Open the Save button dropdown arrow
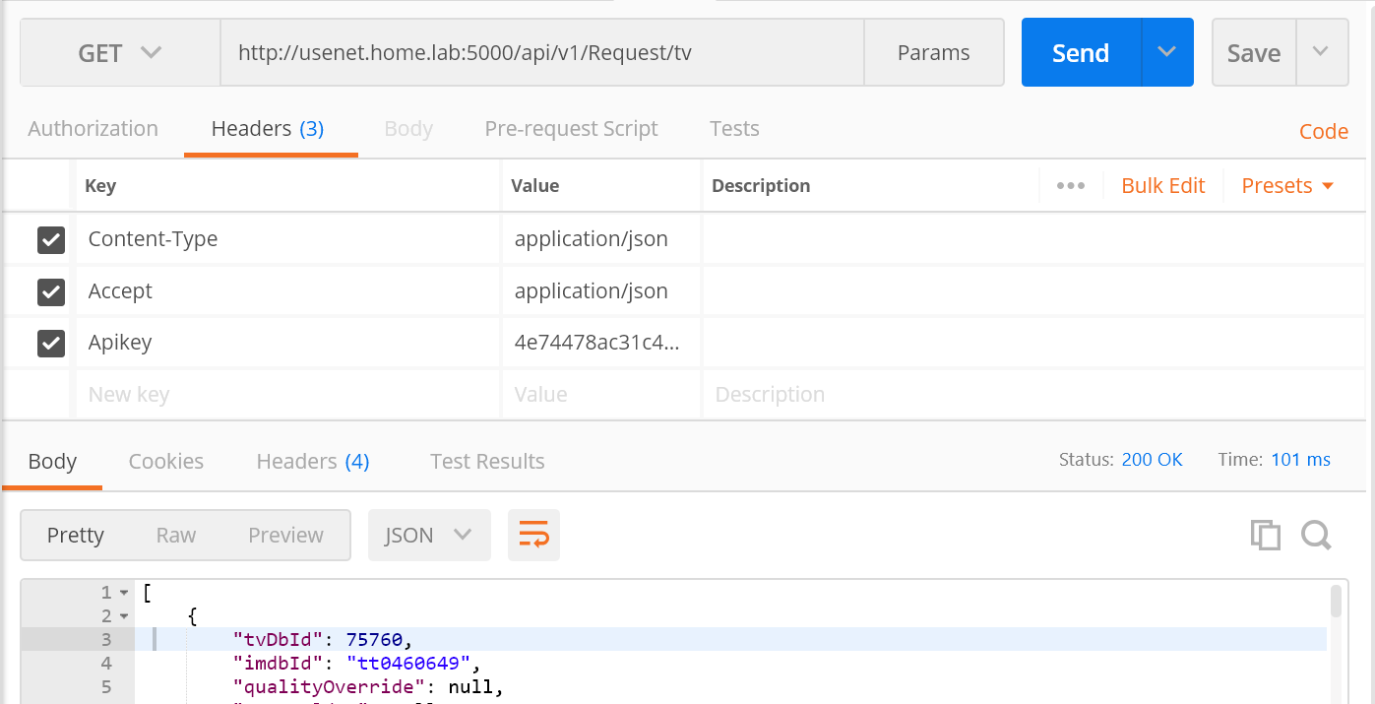The height and width of the screenshot is (704, 1375). click(x=1322, y=52)
